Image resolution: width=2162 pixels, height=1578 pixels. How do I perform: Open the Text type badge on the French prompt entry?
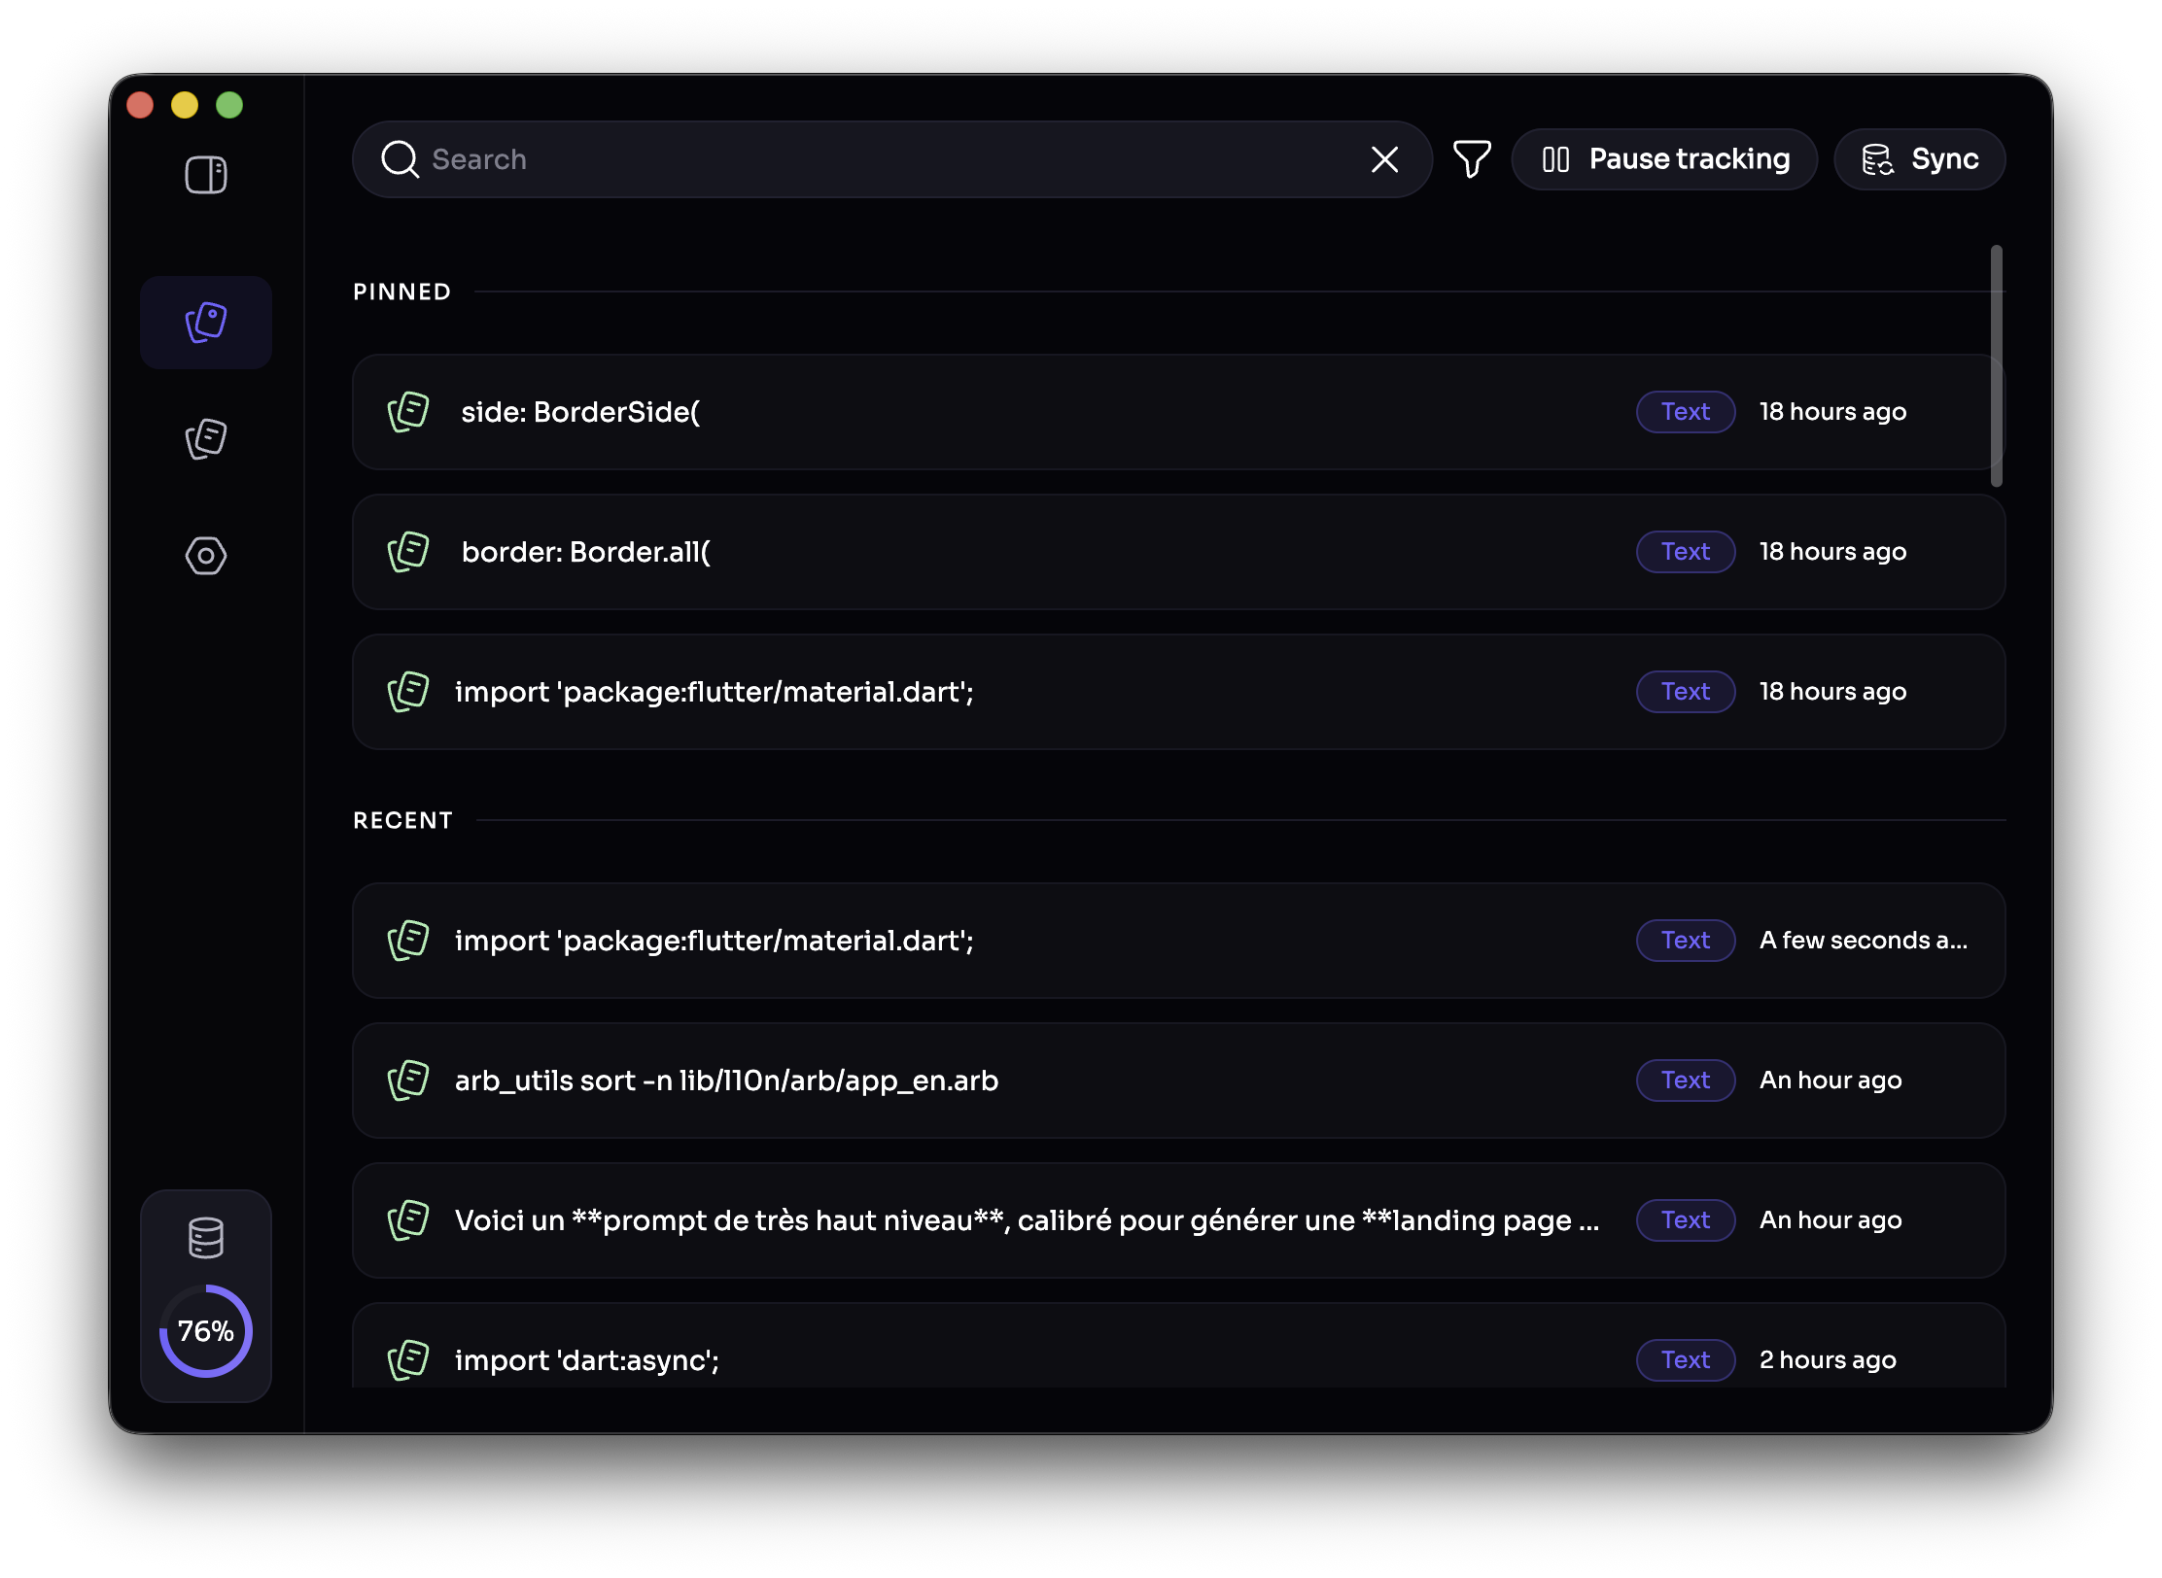pyautogui.click(x=1685, y=1219)
